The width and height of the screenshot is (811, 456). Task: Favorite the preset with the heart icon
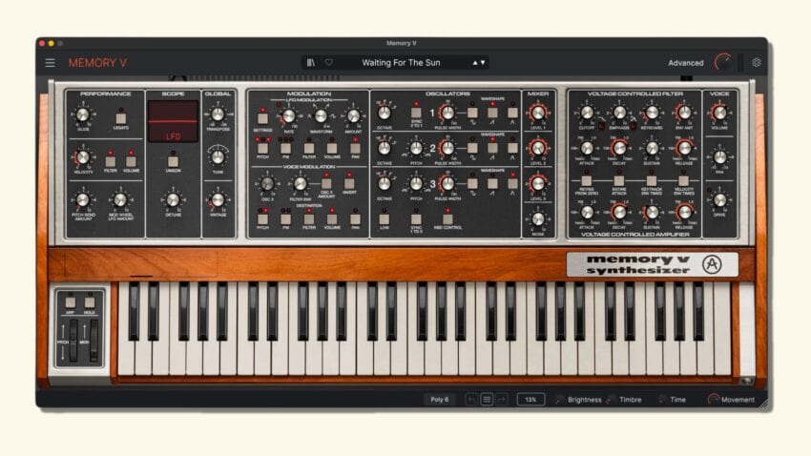(x=328, y=63)
